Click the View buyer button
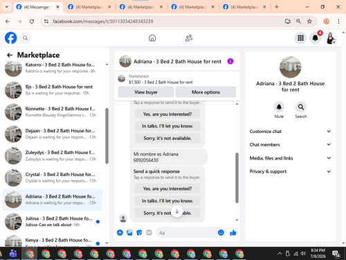This screenshot has height=260, width=346. pos(146,92)
